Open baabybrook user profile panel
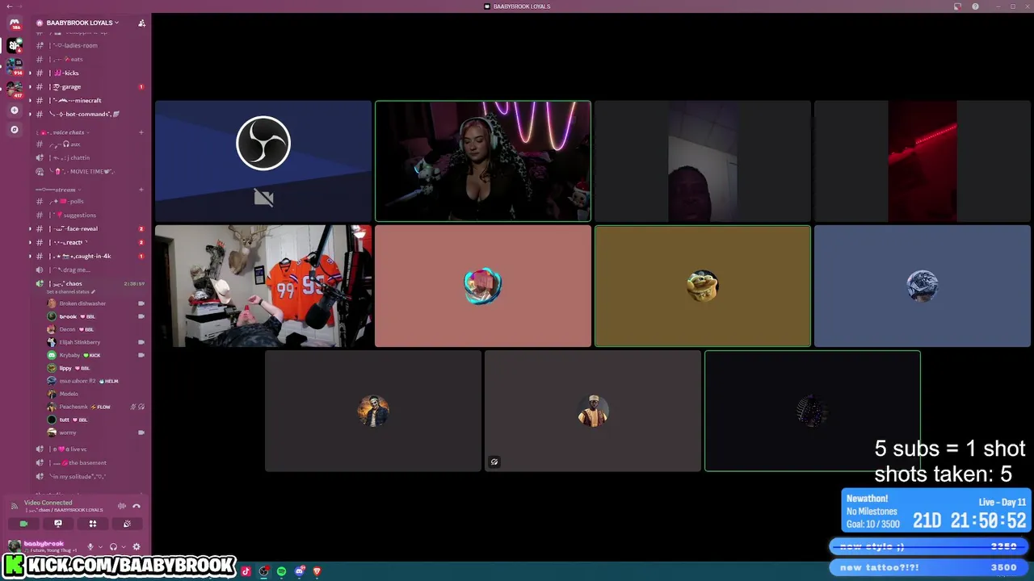The height and width of the screenshot is (581, 1034). point(44,546)
